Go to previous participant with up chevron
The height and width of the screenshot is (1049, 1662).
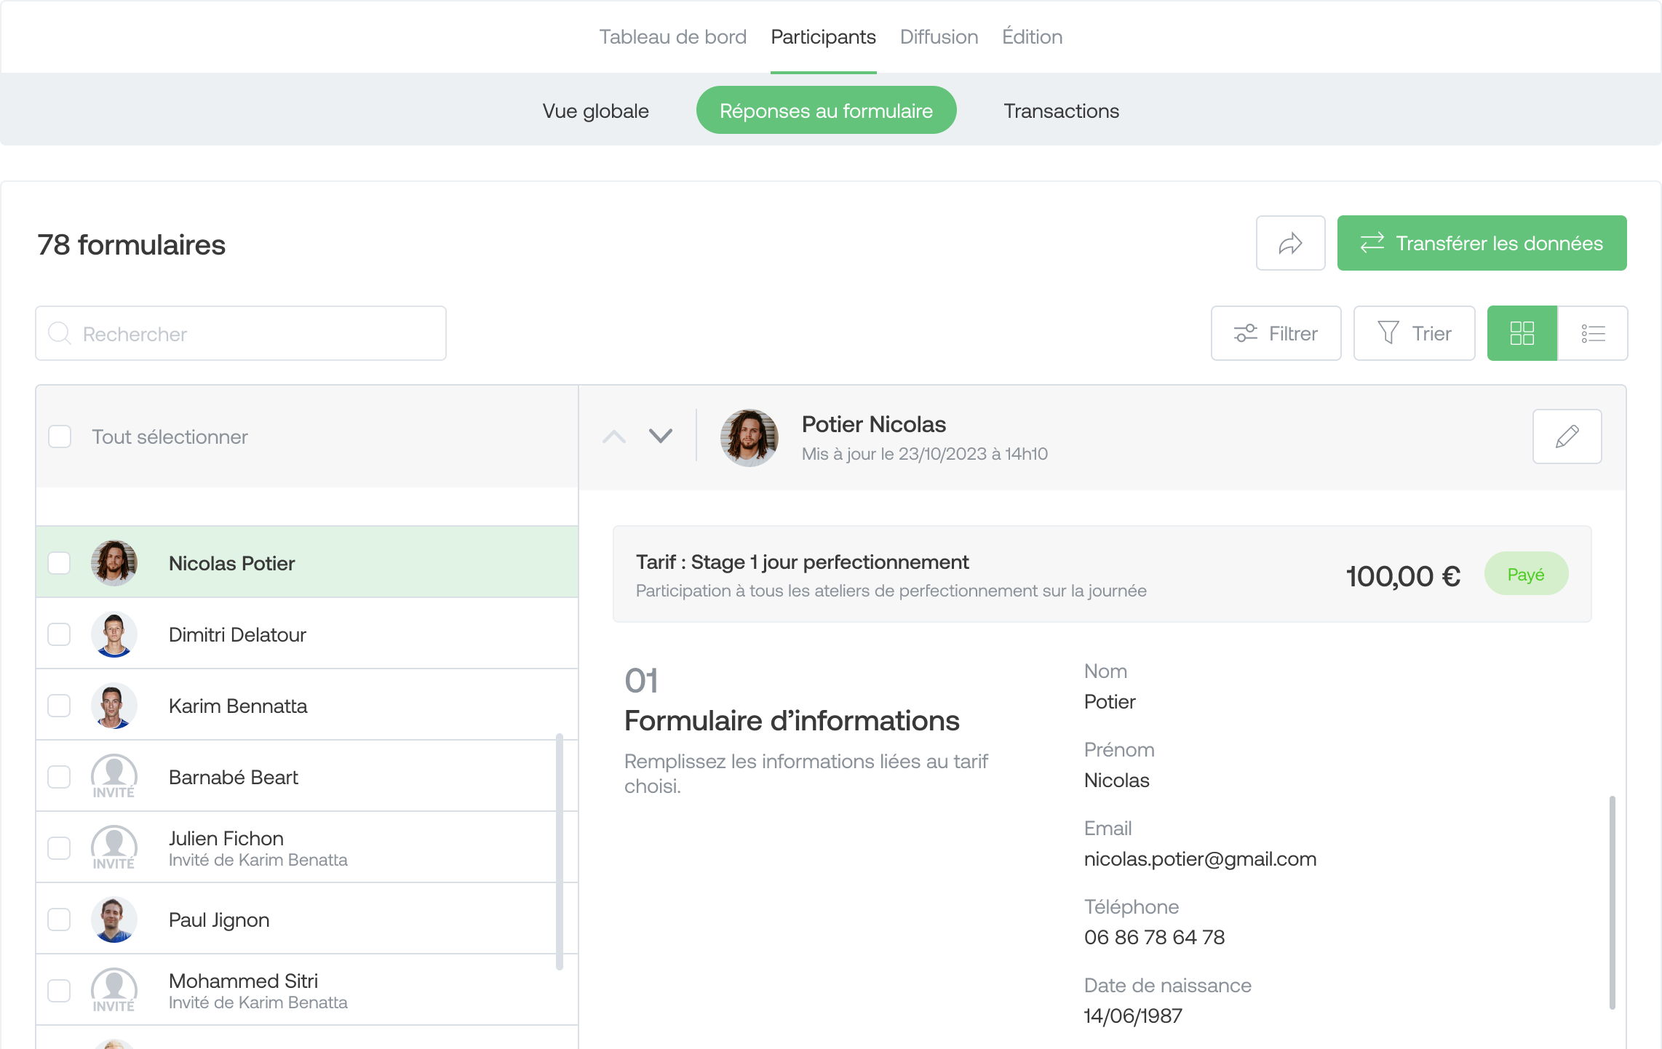(x=613, y=436)
